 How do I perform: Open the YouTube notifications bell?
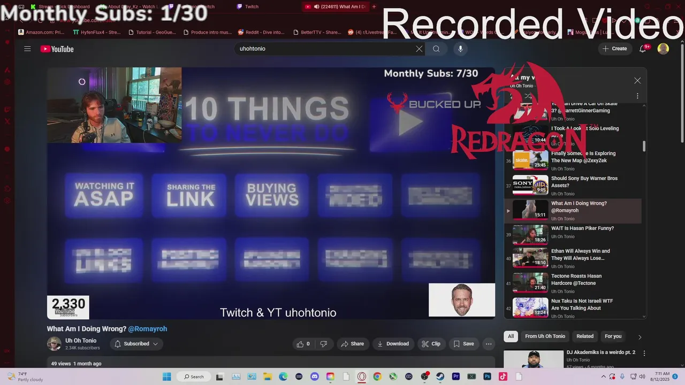[643, 49]
